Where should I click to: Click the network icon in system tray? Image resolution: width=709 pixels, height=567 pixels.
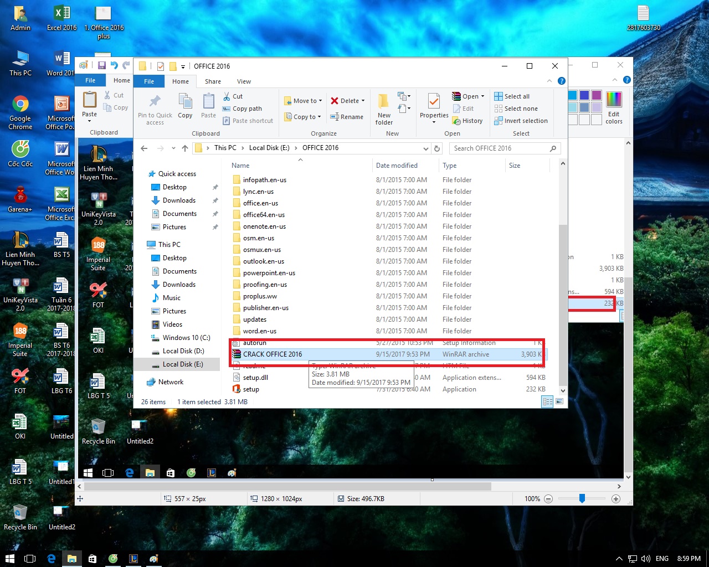632,559
